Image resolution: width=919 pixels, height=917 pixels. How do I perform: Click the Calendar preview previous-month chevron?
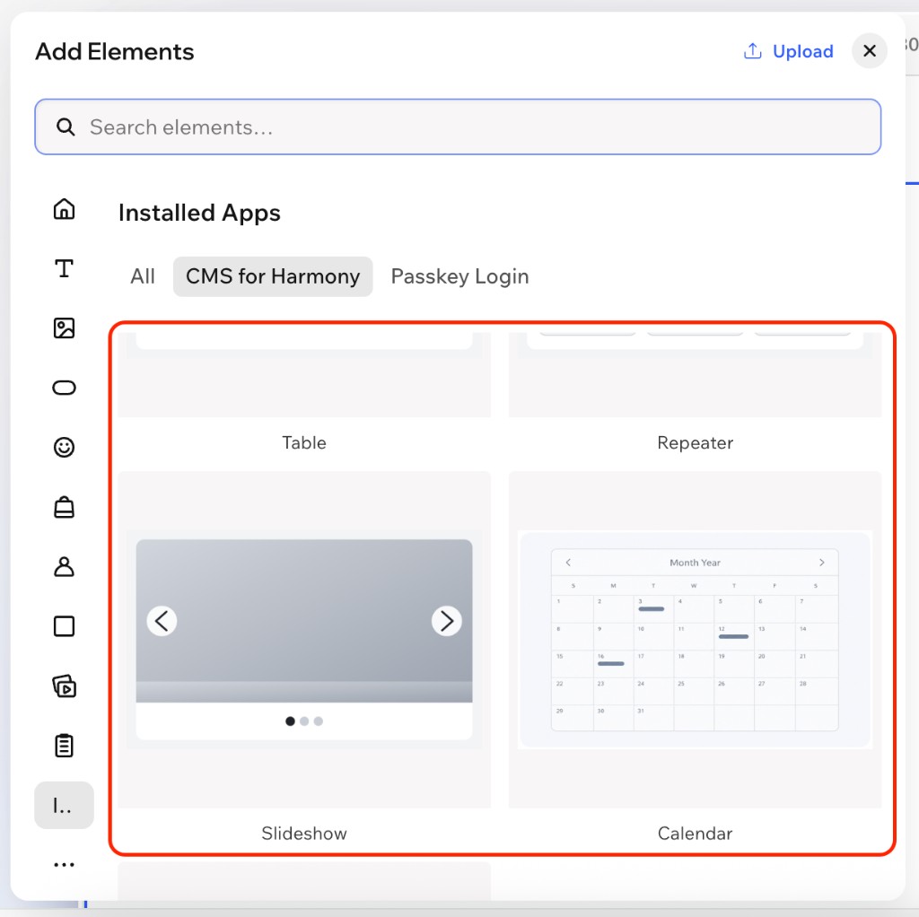568,563
